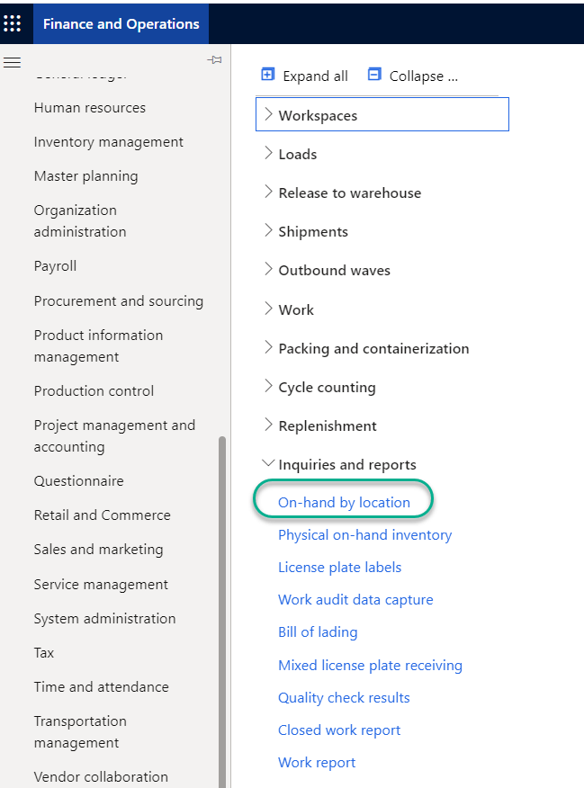Open Quality check results link
This screenshot has width=584, height=788.
pyautogui.click(x=344, y=698)
